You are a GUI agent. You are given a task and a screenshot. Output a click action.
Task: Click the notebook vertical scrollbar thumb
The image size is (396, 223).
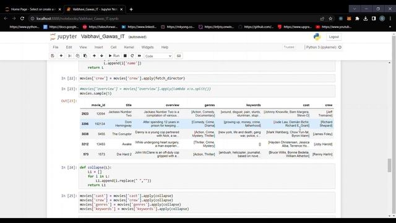(389, 165)
